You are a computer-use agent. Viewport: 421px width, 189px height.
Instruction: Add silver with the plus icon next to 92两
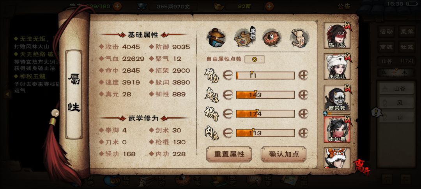coord(269,6)
